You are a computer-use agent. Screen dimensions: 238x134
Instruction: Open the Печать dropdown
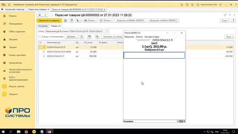point(90,20)
